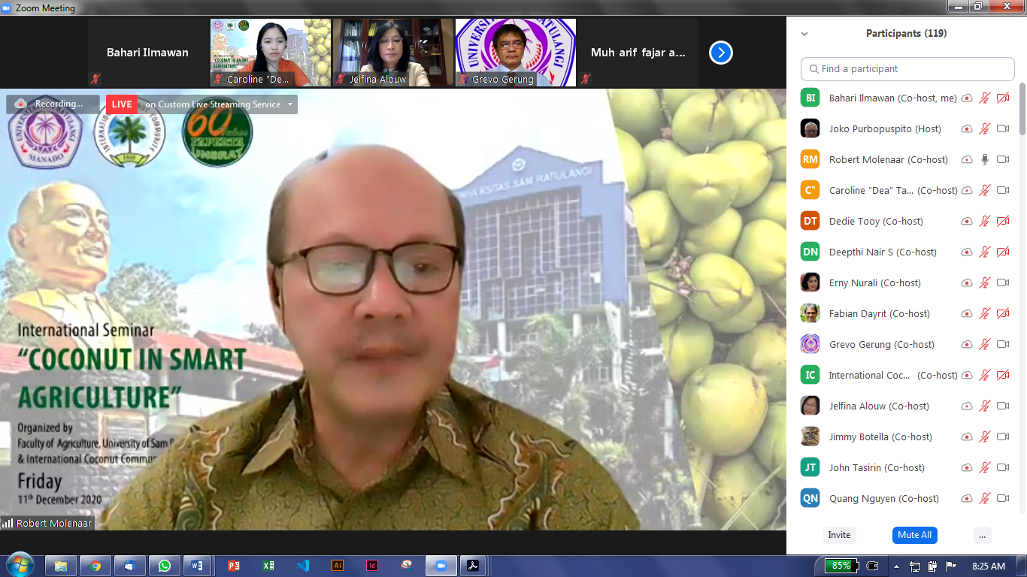
Task: Click the video camera icon for Erny Nurali
Action: tap(1002, 282)
